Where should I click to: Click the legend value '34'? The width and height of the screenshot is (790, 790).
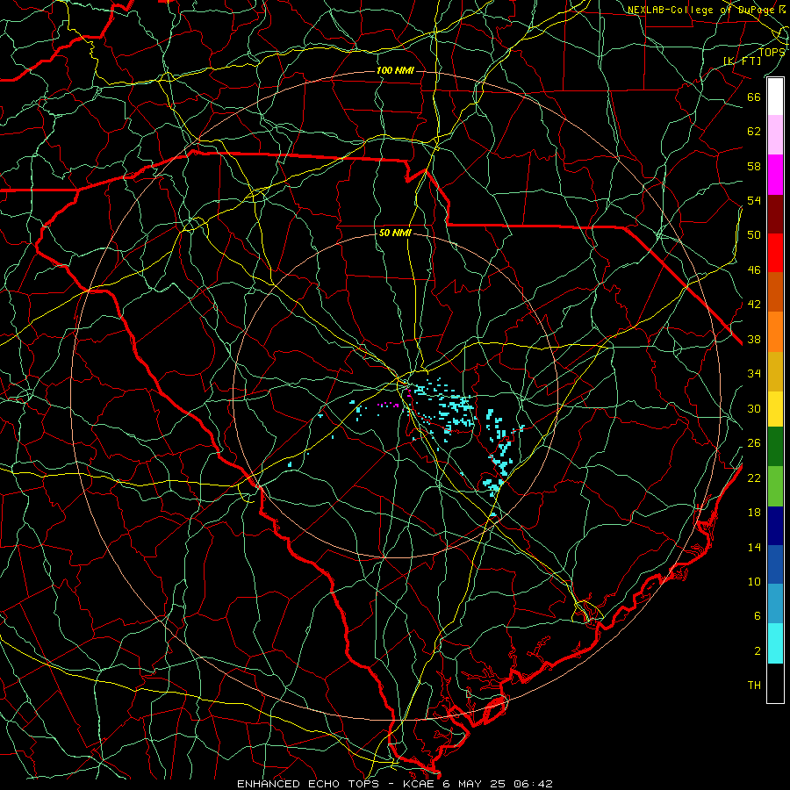click(x=754, y=373)
